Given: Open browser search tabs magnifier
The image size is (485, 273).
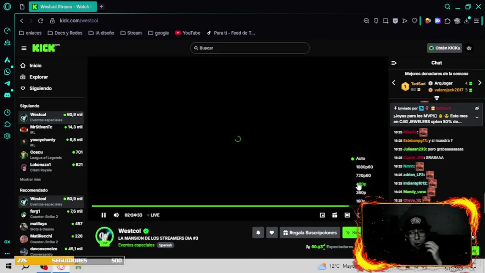Looking at the screenshot, I should coord(447,7).
